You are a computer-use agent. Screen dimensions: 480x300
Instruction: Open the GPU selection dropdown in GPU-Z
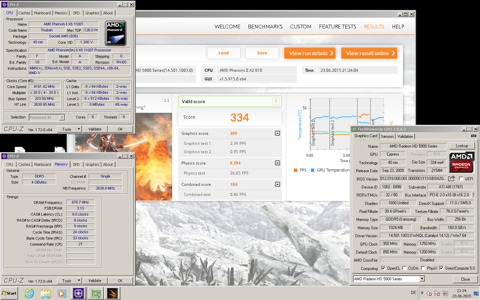tap(422, 279)
